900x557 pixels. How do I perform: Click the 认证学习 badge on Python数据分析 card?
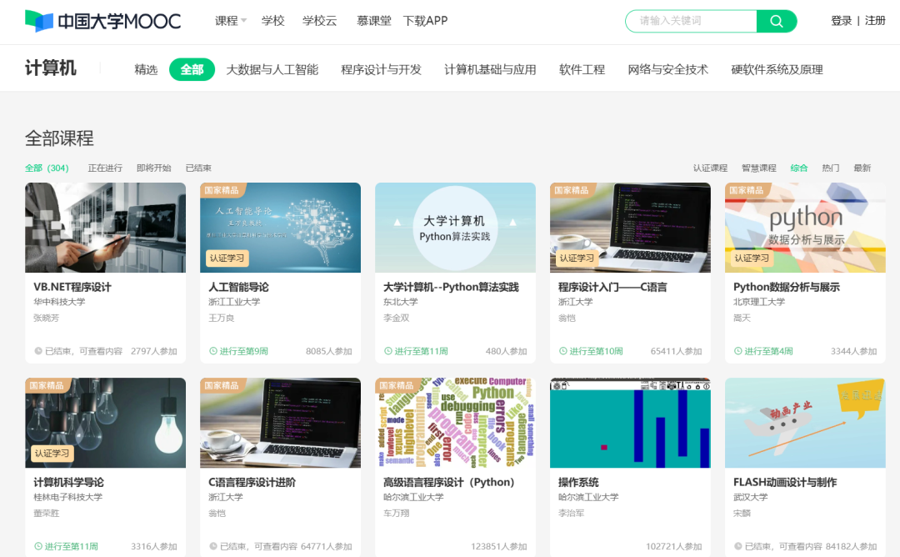752,258
